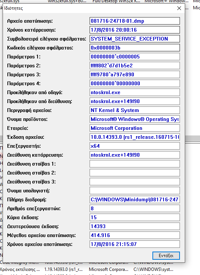Select the Microsoft Corporation company field

click(135, 128)
